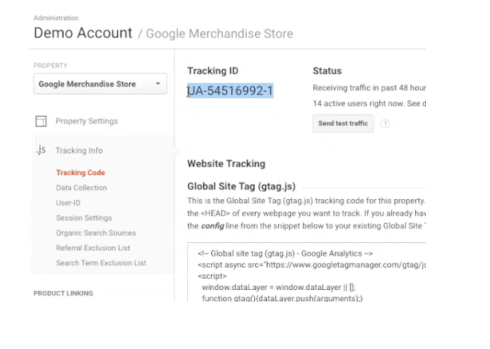This screenshot has width=490, height=349.
Task: Click the property dropdown arrow
Action: [158, 84]
